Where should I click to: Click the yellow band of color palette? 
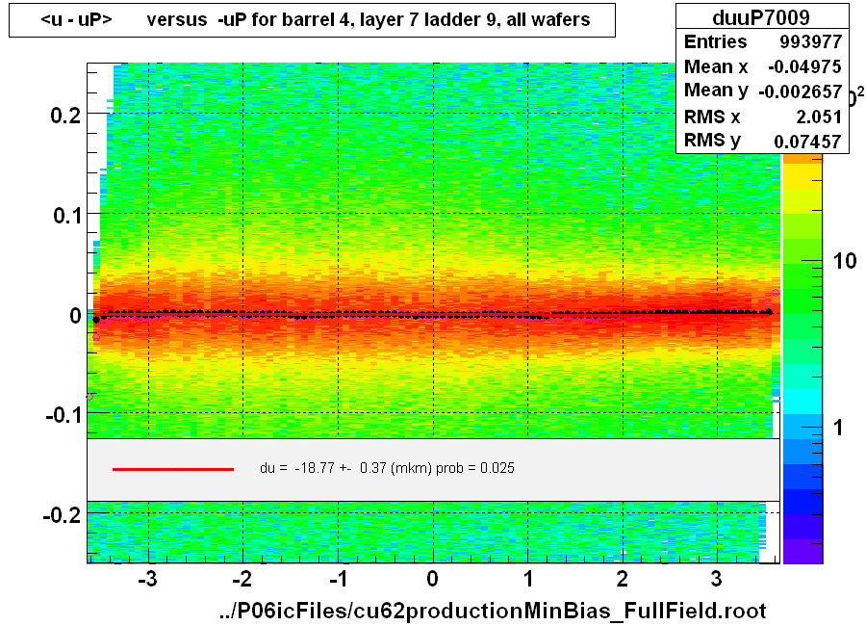[802, 176]
